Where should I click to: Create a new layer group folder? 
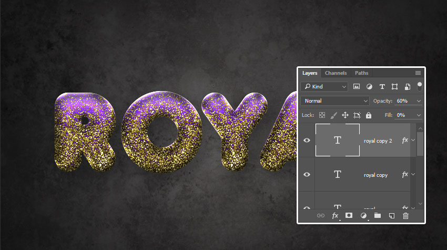(377, 216)
